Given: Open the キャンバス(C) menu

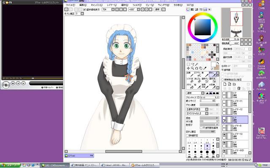Looking at the screenshot, I should 97,5.
